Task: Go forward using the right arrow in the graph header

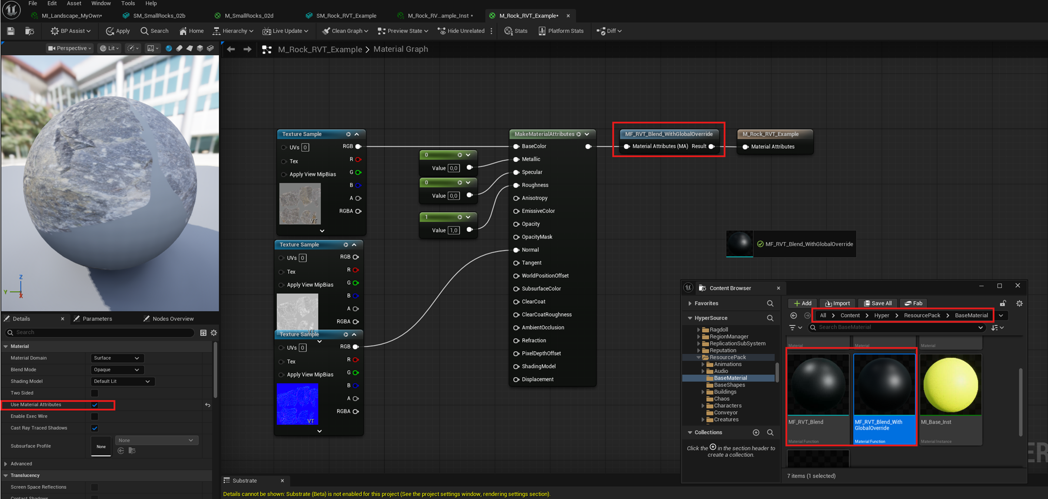Action: click(x=247, y=49)
